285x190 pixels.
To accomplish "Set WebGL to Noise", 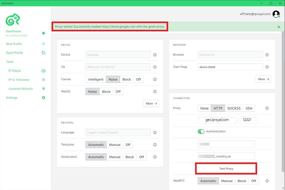I will pos(92,92).
